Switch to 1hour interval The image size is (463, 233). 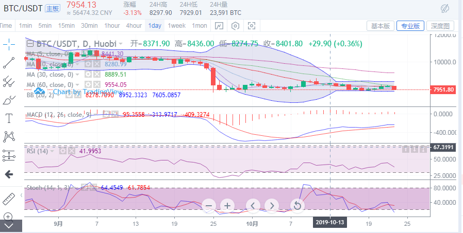click(112, 26)
